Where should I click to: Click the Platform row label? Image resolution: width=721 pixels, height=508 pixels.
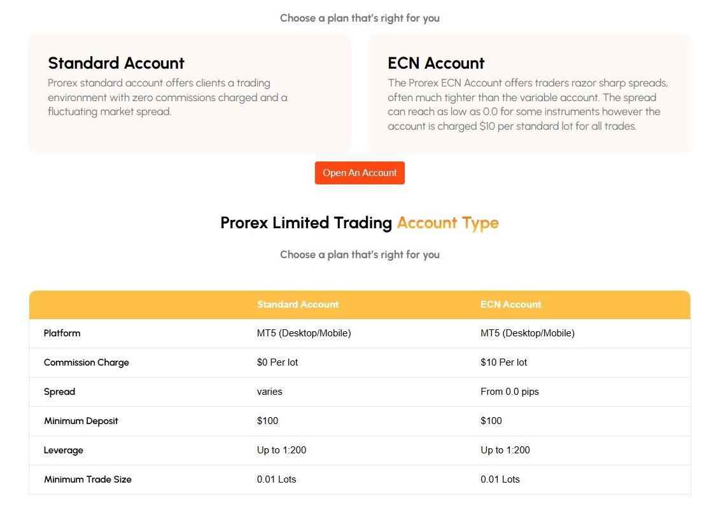click(x=62, y=333)
